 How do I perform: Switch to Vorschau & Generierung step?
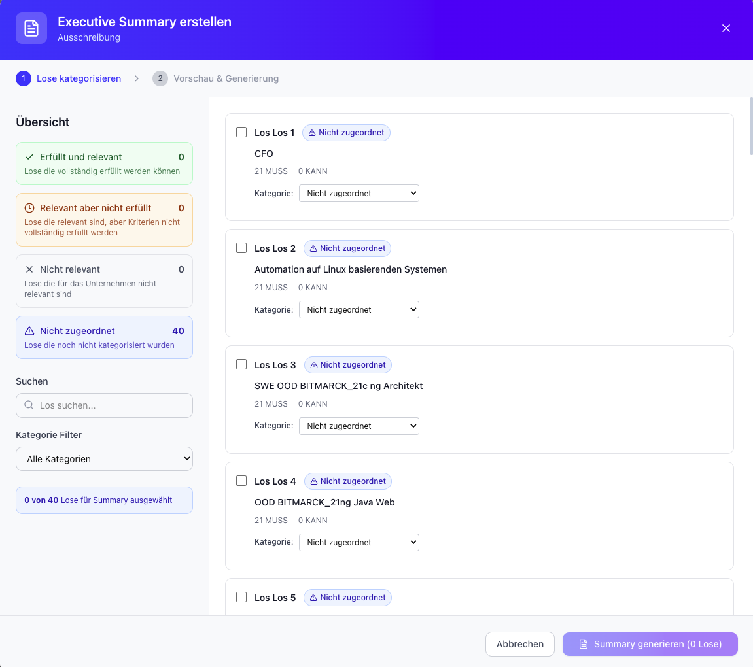216,78
